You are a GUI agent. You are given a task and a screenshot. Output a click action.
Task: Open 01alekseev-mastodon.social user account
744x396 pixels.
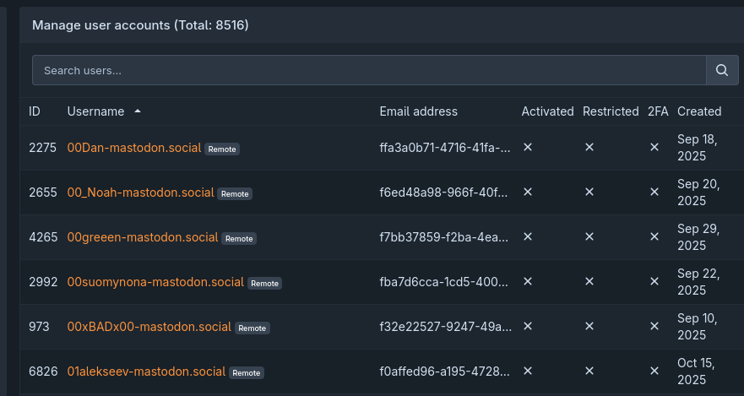pos(146,372)
